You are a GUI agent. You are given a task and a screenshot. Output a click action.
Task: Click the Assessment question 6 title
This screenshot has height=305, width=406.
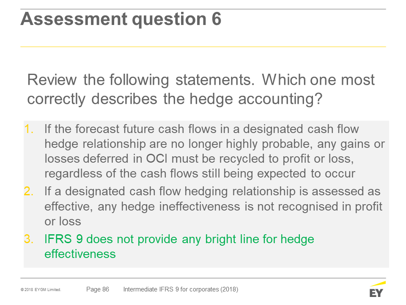click(121, 19)
